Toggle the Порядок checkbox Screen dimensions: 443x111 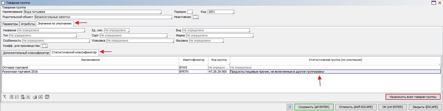[190, 12]
